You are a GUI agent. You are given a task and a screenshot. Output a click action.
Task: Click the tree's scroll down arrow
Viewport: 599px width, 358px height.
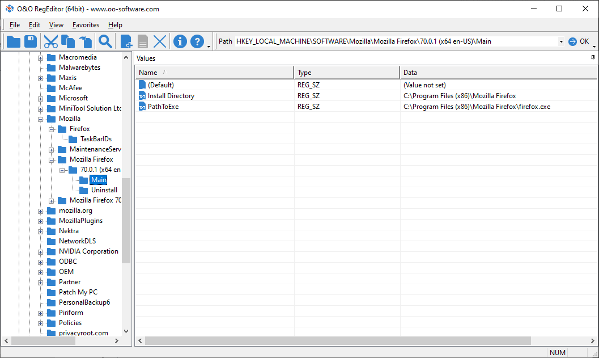pyautogui.click(x=126, y=331)
